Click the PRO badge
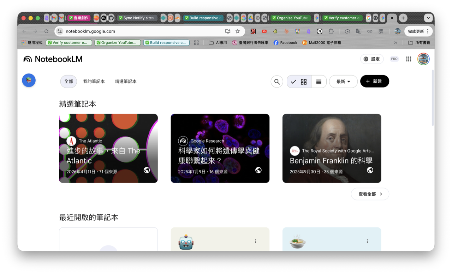This screenshot has width=452, height=274. (394, 59)
